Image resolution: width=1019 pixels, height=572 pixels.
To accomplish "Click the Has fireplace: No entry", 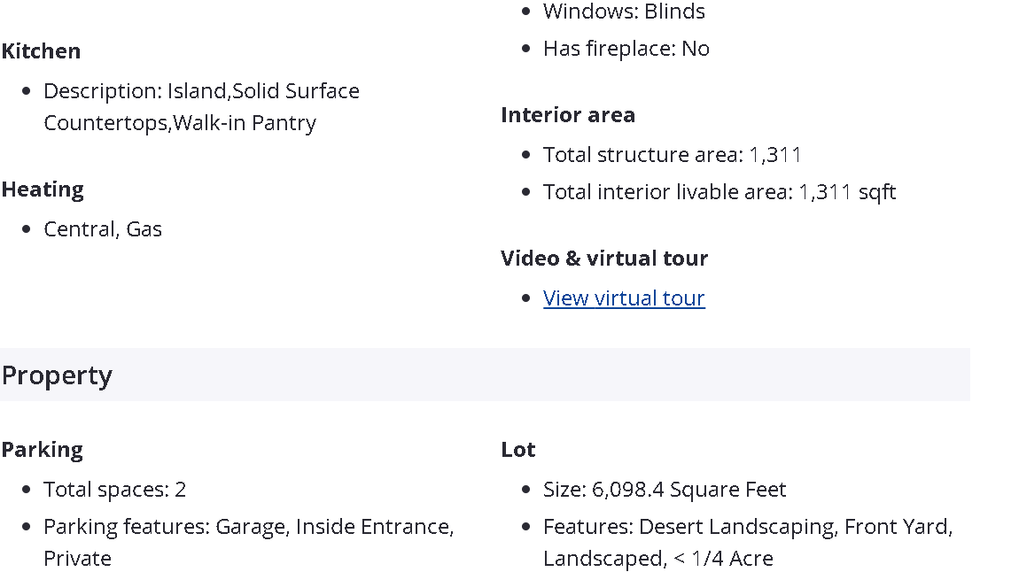I will pos(626,49).
